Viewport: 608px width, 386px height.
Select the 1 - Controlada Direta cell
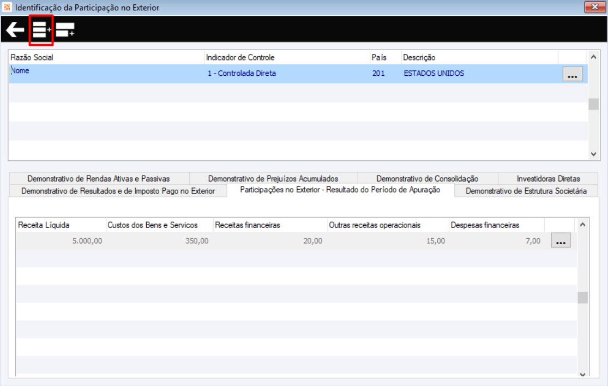pyautogui.click(x=287, y=74)
